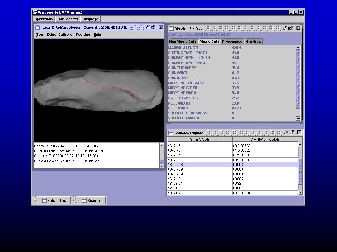Screen dimensions: 337x252
Task: Open the Artifact Viewer Files menu
Action: point(39,35)
